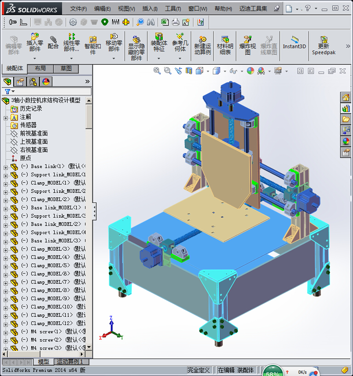Expand the Base link<1> tree node
Viewport: 353px width, 376px height.
point(6,168)
